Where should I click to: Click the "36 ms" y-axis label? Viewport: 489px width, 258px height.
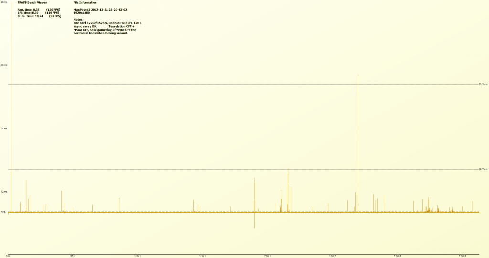4,65
